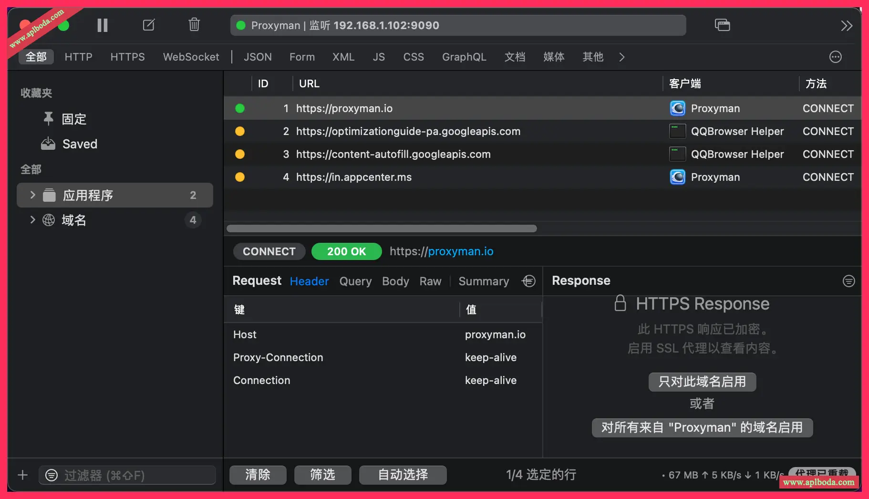Image resolution: width=869 pixels, height=499 pixels.
Task: Open the toolbar overflow double-chevron
Action: [846, 26]
